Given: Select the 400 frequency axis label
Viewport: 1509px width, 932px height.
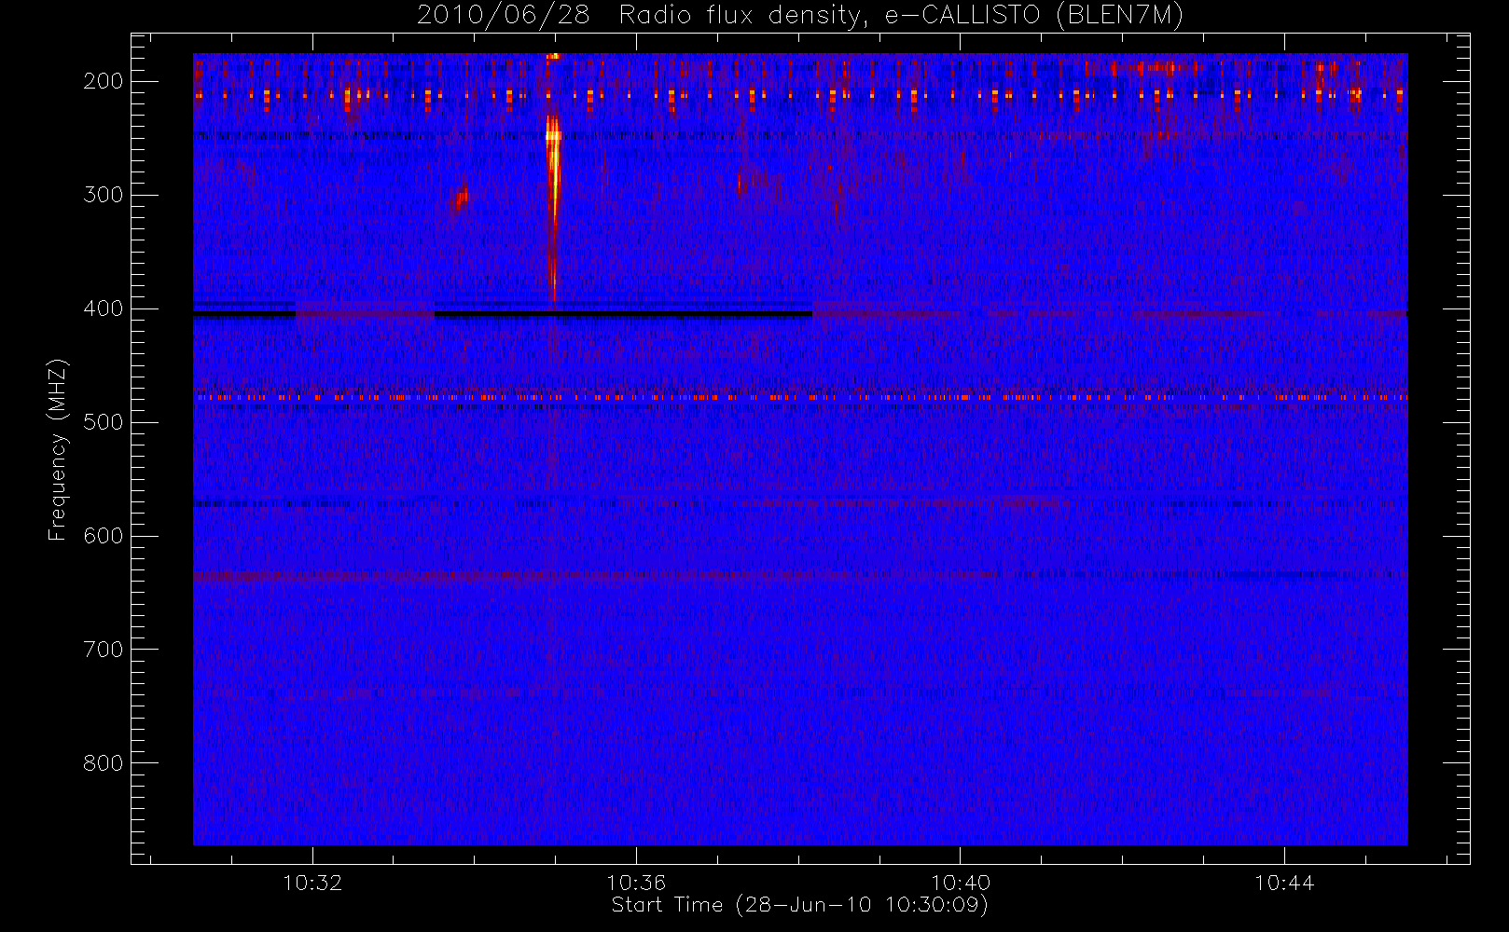Looking at the screenshot, I should [104, 308].
